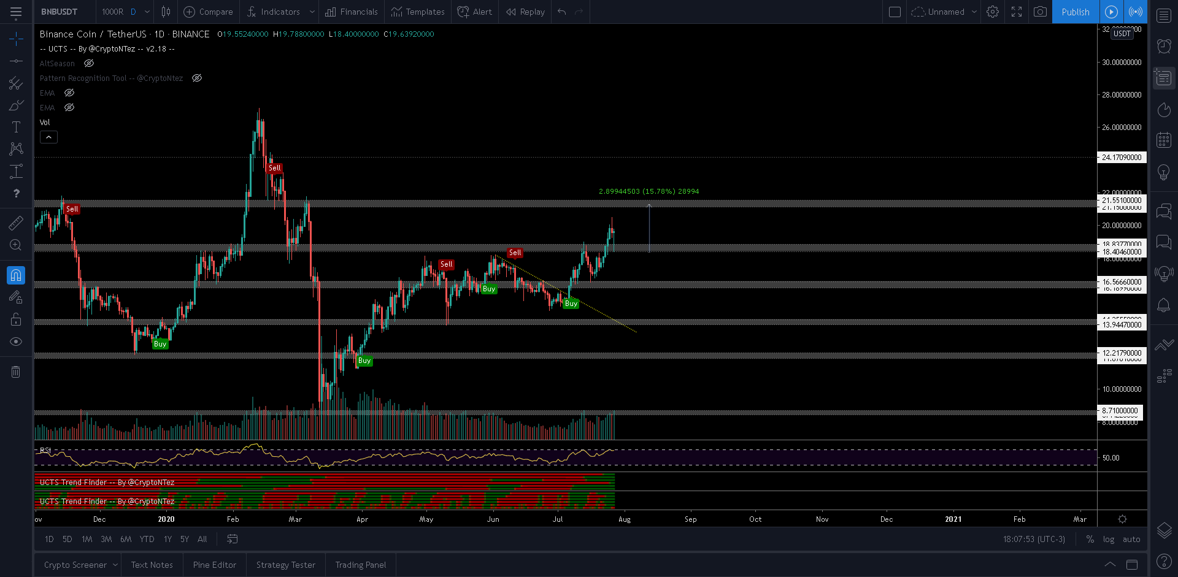The width and height of the screenshot is (1178, 577).
Task: Toggle stay in drawing mode
Action: pos(16,297)
